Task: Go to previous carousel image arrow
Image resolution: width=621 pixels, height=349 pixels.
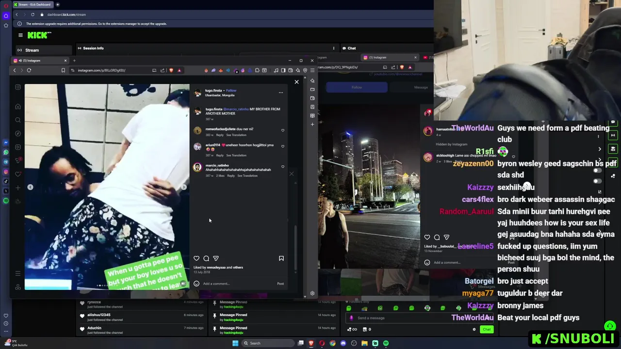Action: click(30, 187)
